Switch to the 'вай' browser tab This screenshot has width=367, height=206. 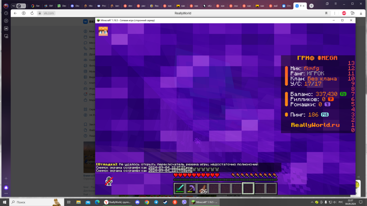(273, 6)
